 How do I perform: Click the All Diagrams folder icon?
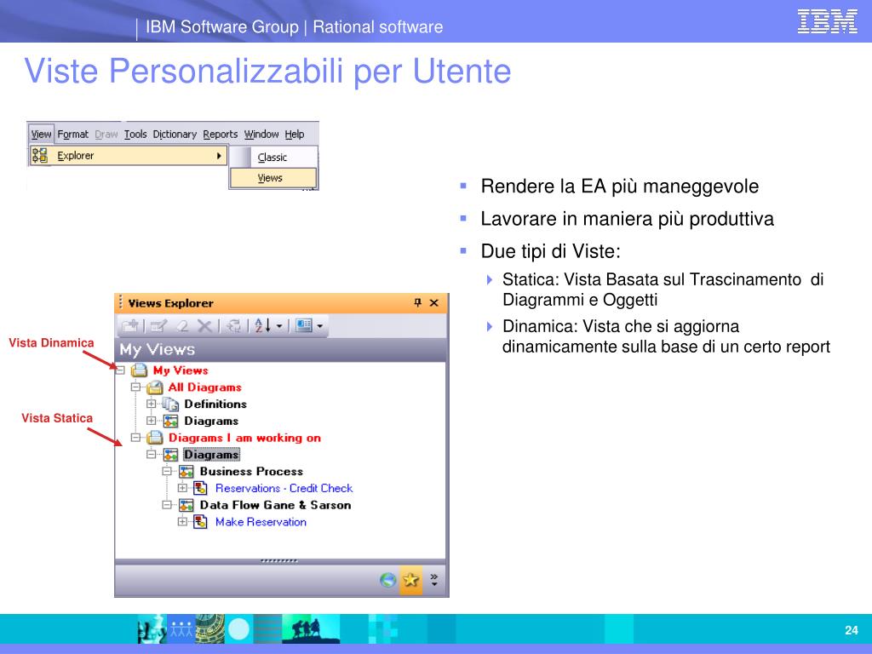pyautogui.click(x=155, y=387)
